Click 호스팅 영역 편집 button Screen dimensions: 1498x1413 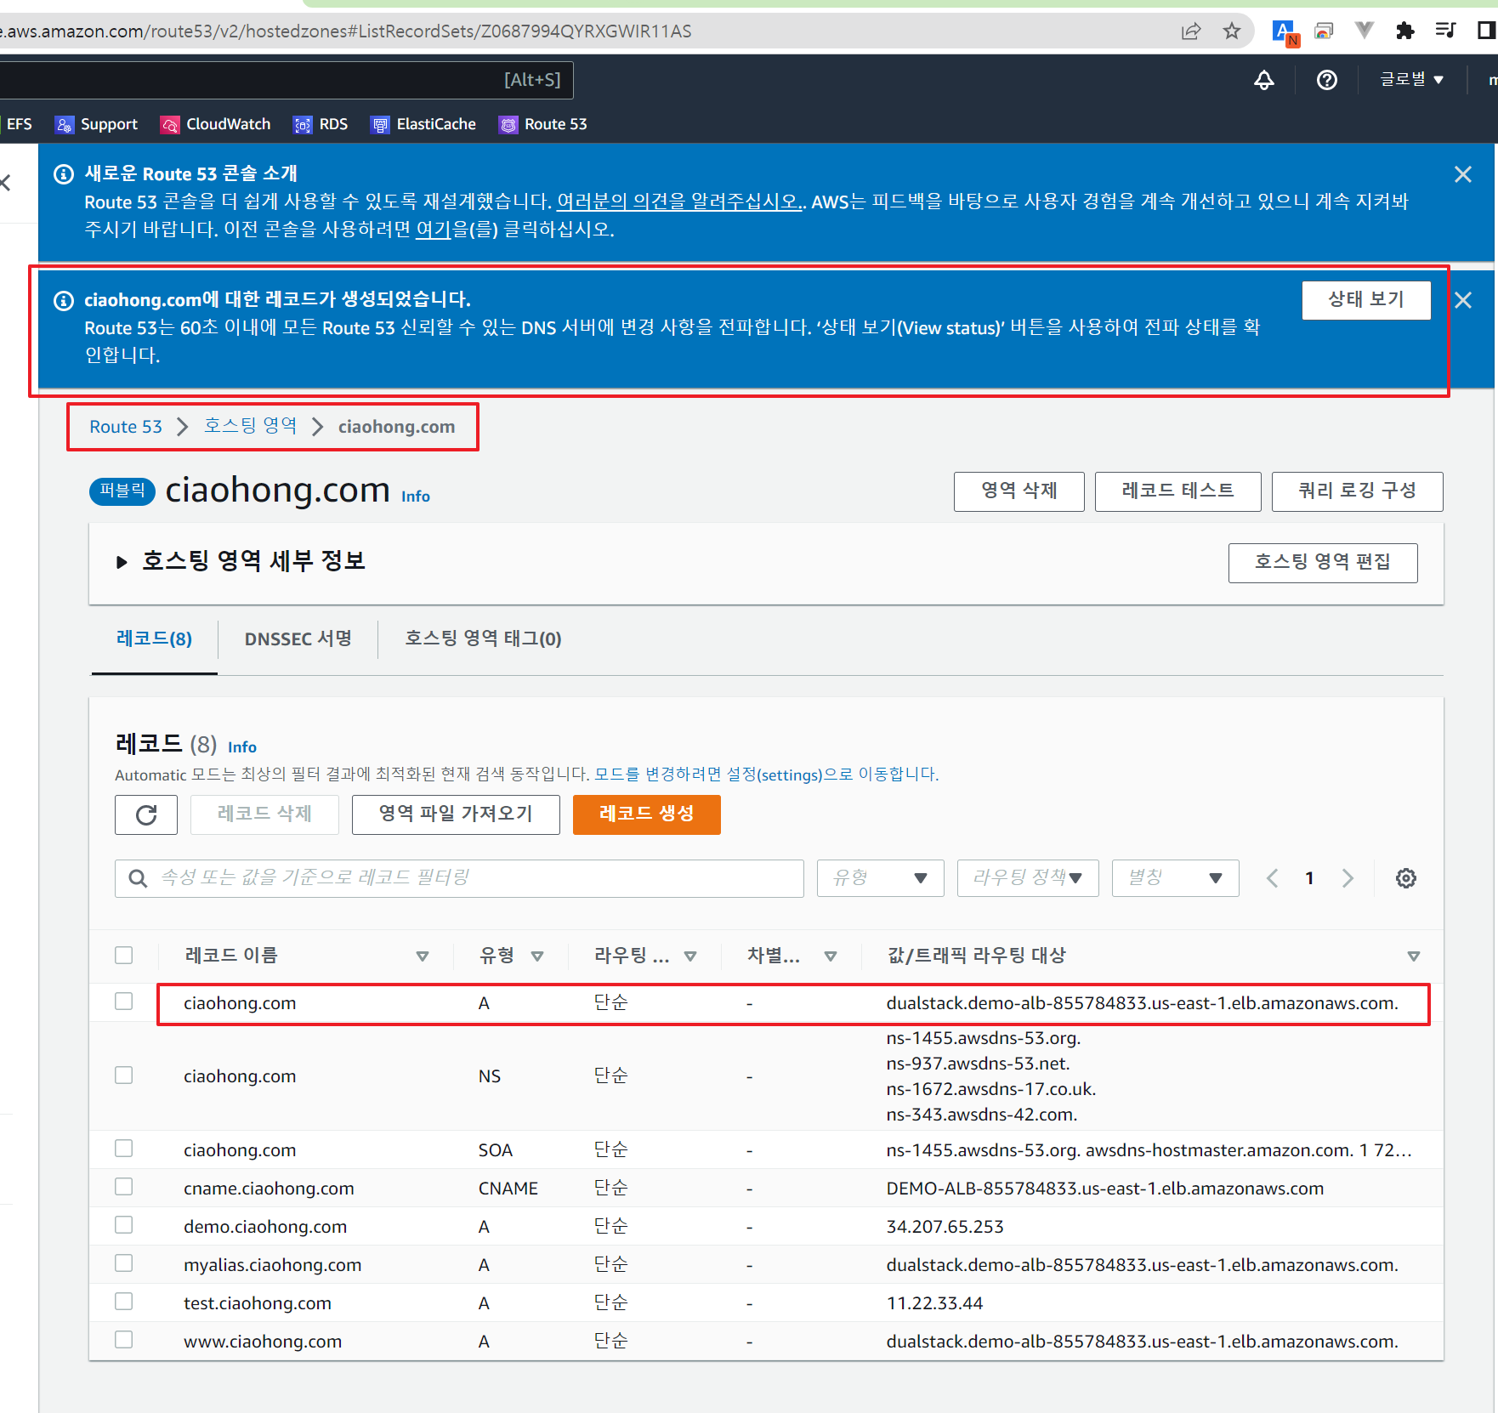(1323, 563)
